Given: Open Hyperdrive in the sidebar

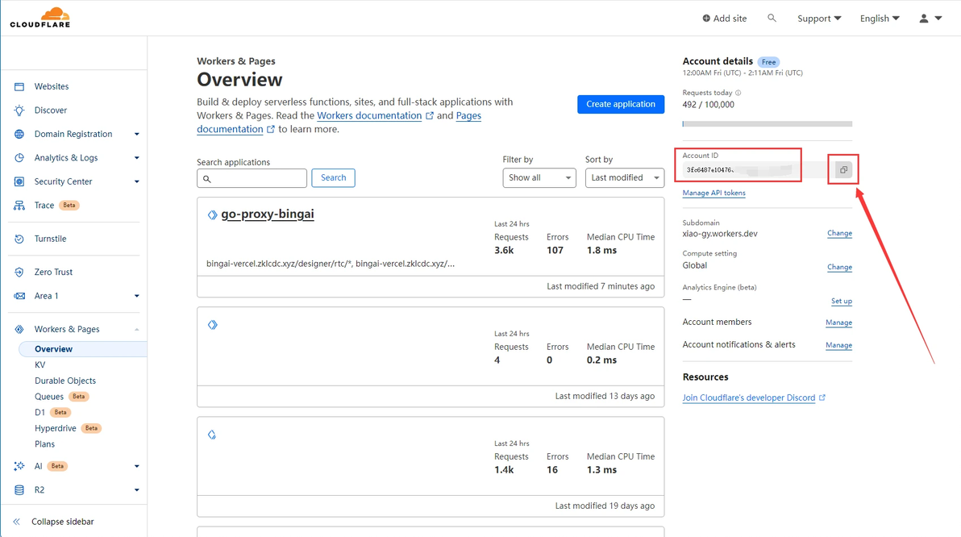Looking at the screenshot, I should tap(55, 428).
